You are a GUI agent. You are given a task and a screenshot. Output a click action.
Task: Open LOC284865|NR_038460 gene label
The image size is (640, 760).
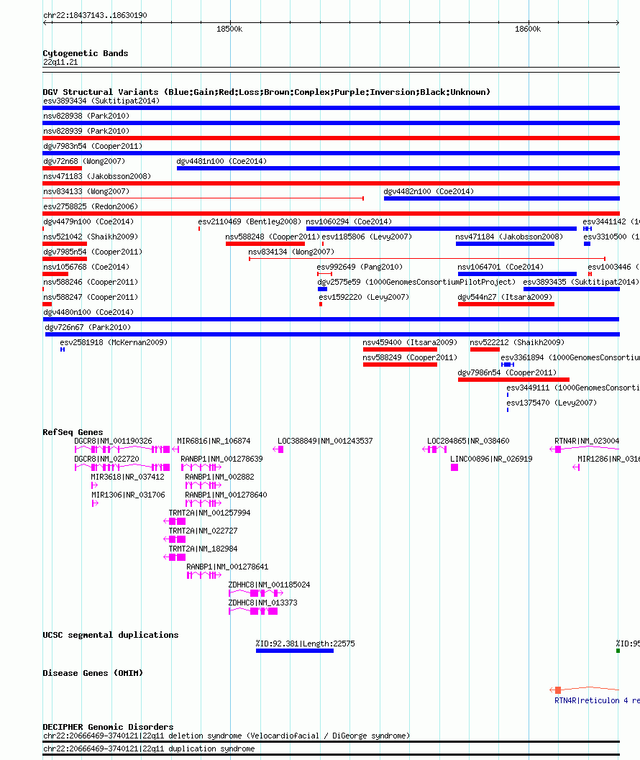click(468, 441)
